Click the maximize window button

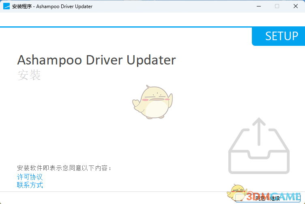pos(277,6)
